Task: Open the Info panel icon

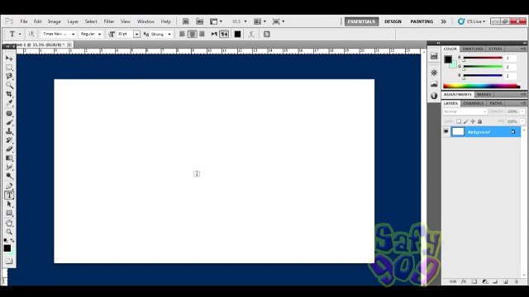Action: click(x=434, y=96)
